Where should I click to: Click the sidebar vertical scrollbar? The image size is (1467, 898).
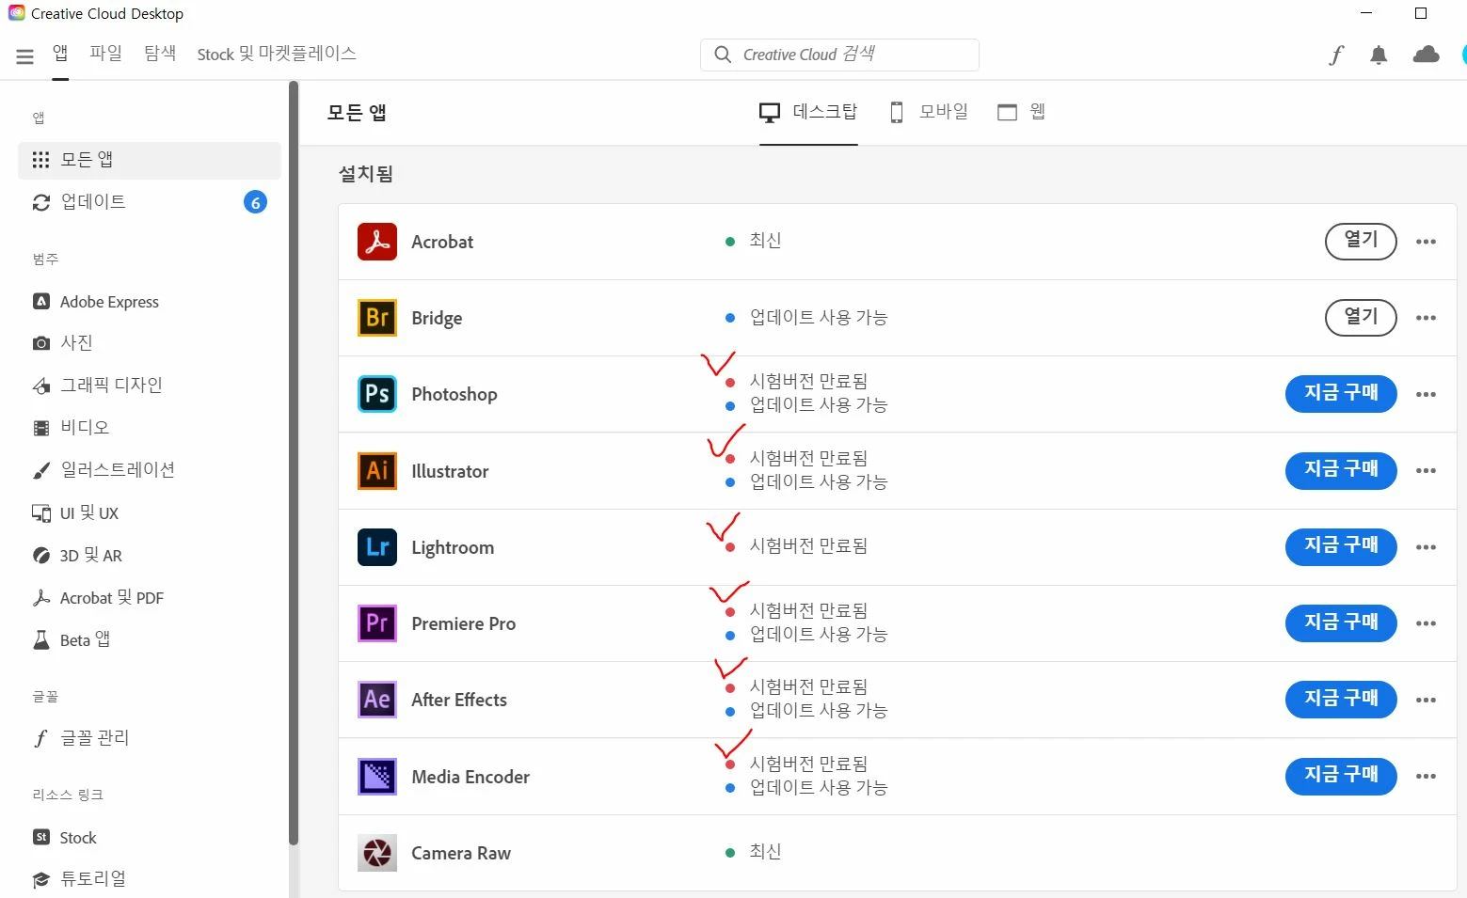[x=294, y=463]
